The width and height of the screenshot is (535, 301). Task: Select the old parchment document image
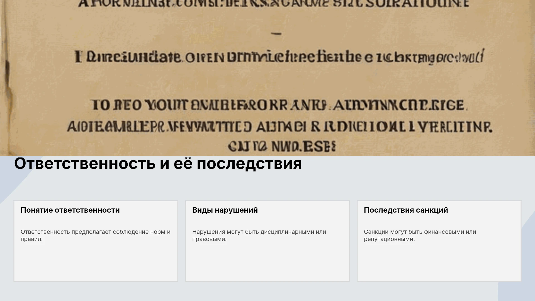[x=267, y=78]
